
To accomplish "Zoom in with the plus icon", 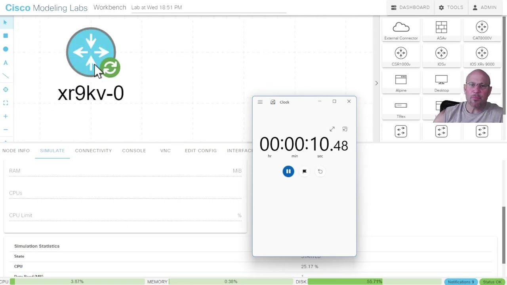I will [6, 116].
